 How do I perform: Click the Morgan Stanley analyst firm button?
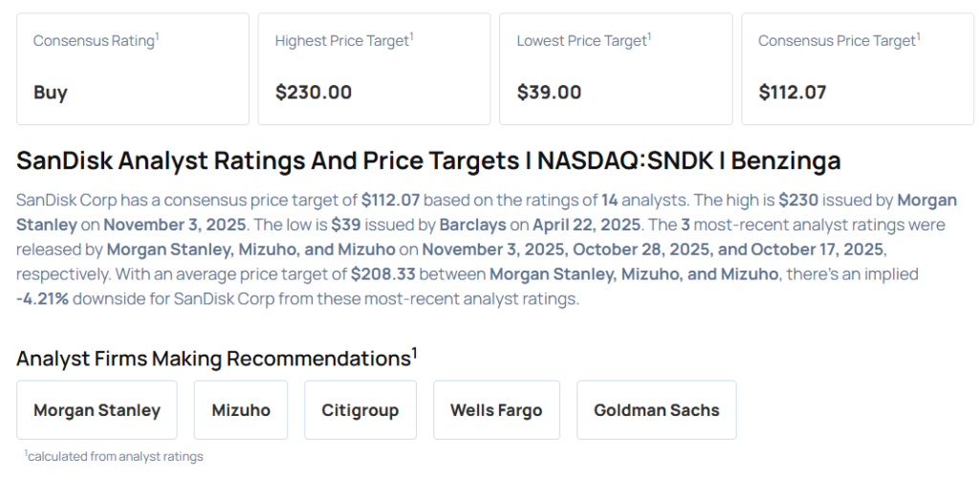pos(97,410)
